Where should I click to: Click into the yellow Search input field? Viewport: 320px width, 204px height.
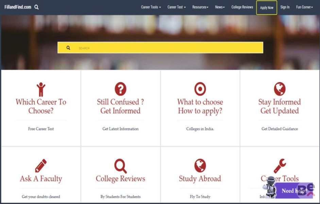click(x=167, y=48)
